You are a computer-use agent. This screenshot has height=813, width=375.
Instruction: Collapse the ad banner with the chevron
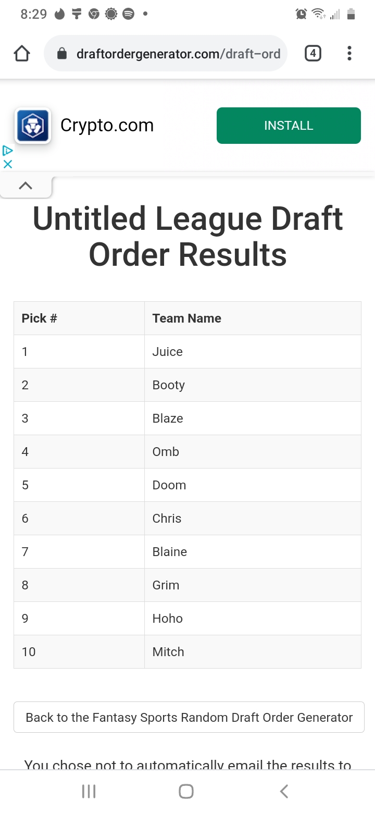(26, 186)
